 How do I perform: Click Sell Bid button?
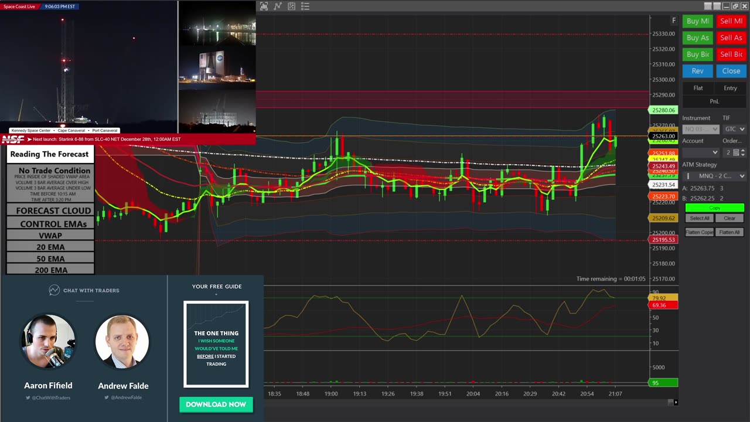(x=731, y=54)
